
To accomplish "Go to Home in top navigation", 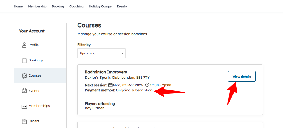I will tap(18, 6).
